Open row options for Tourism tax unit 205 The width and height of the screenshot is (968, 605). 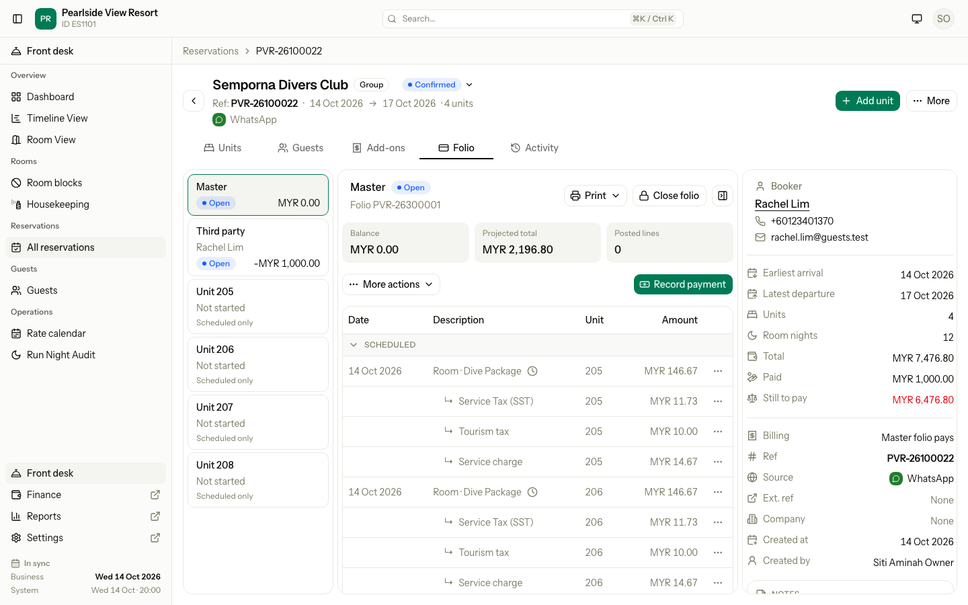(x=718, y=432)
